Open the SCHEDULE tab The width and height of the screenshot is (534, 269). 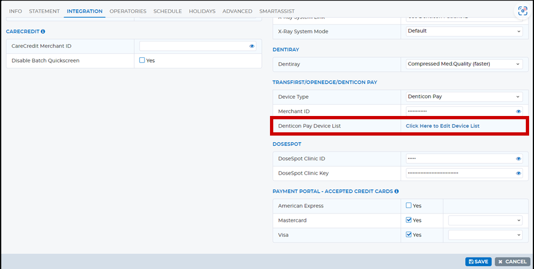[167, 11]
